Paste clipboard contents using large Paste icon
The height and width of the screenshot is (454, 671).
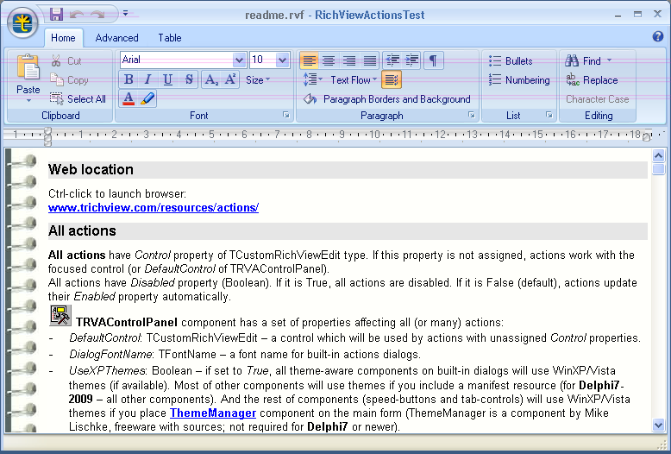point(28,67)
